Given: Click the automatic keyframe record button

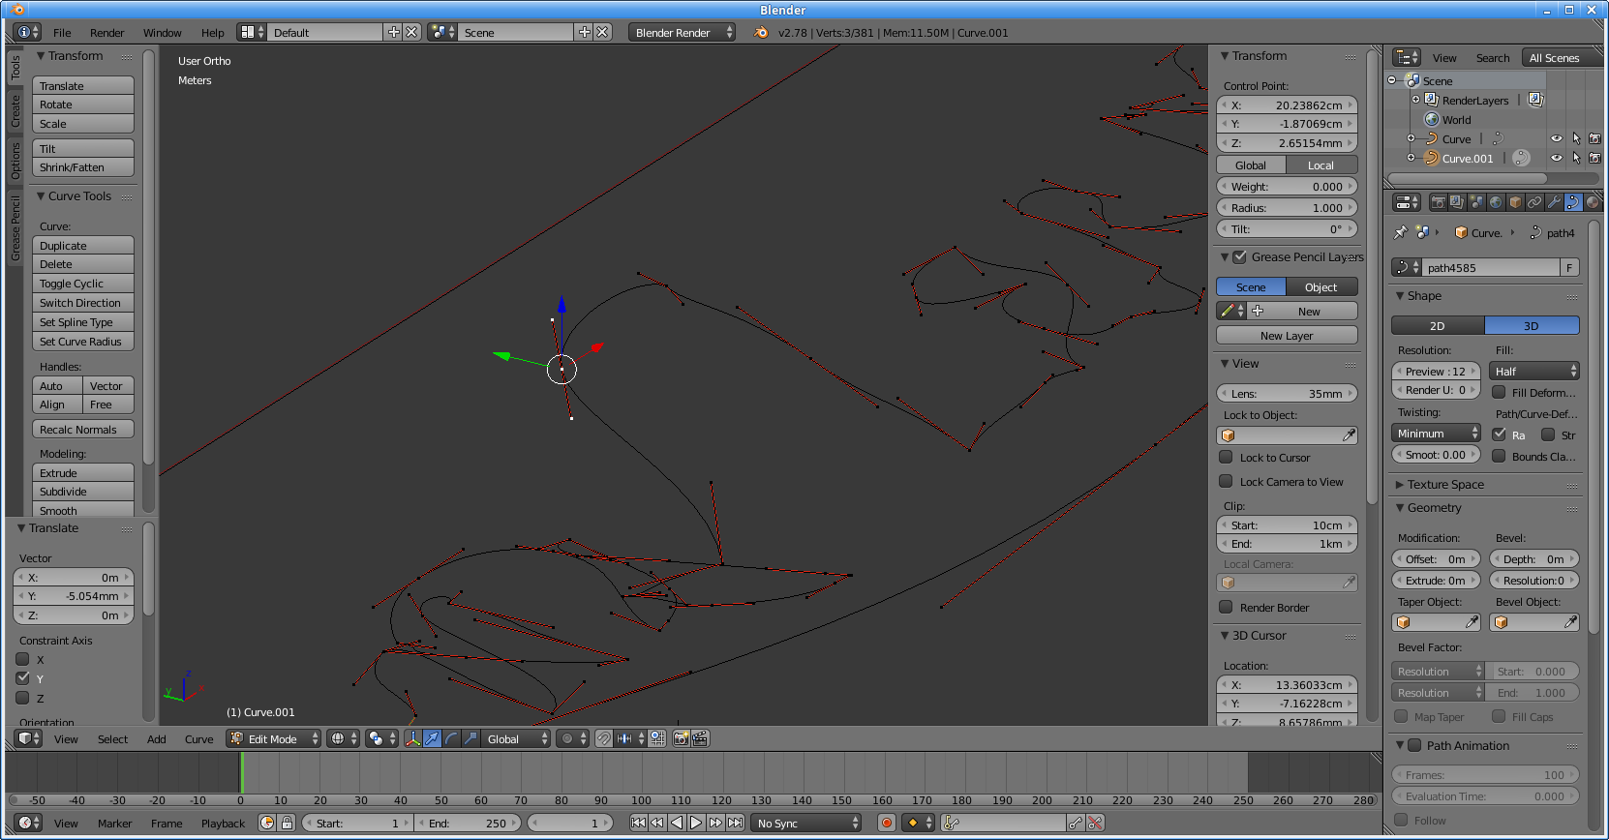Looking at the screenshot, I should (886, 823).
